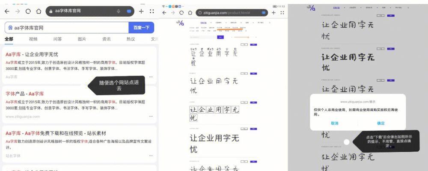Open home from the Baidu search browser

click(x=39, y=11)
